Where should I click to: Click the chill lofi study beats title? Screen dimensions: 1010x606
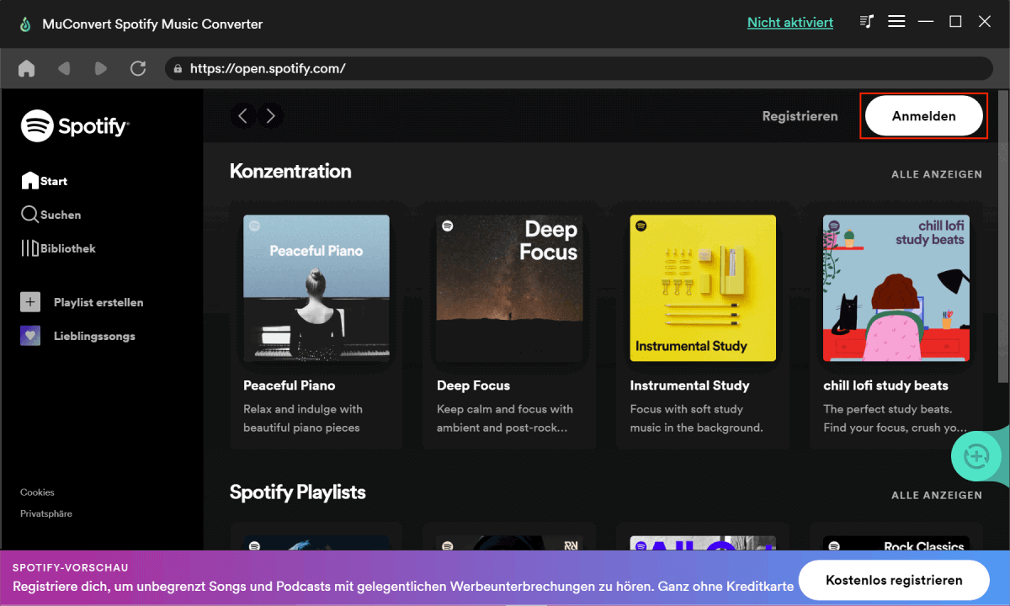885,385
